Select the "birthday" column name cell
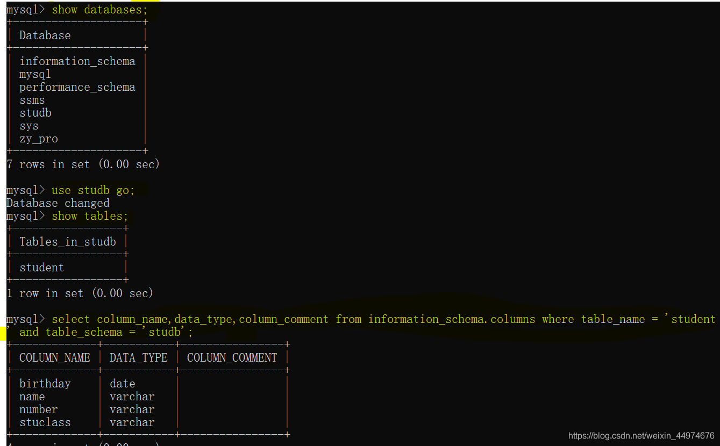720x446 pixels. point(45,384)
